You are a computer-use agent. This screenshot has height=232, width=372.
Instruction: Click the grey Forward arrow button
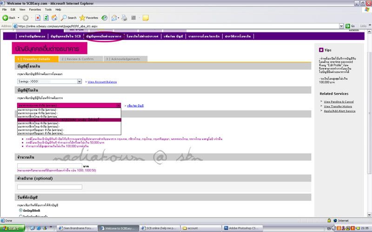26,18
